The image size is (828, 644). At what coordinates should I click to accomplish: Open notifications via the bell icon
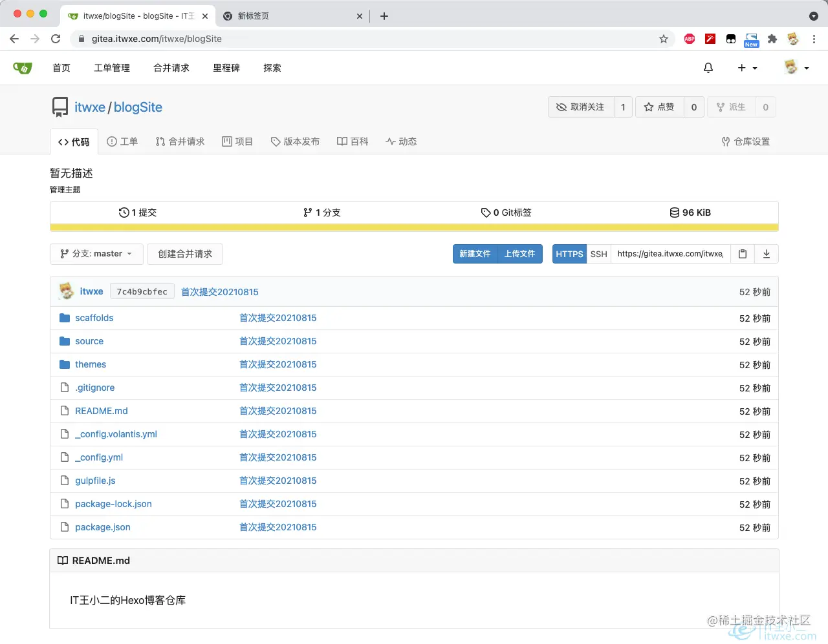tap(708, 67)
